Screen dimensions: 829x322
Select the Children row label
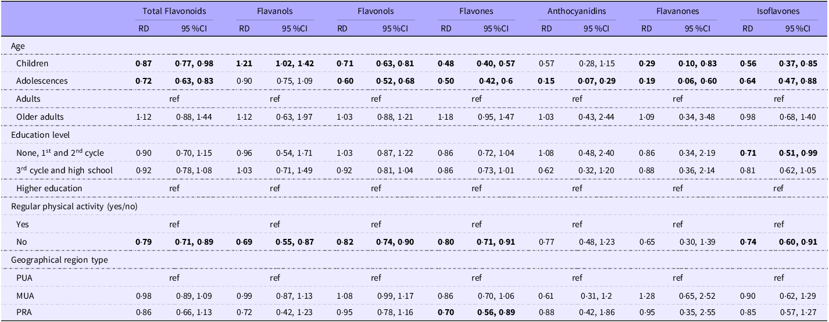point(33,63)
